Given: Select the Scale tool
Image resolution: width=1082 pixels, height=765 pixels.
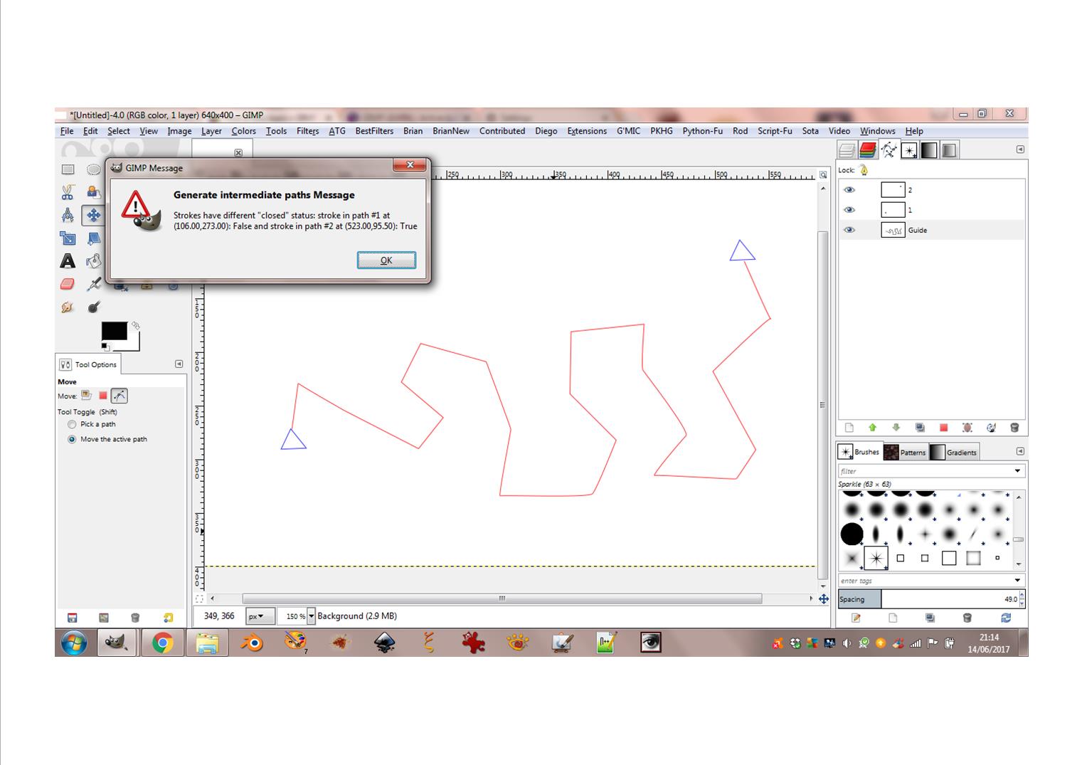Looking at the screenshot, I should point(68,238).
